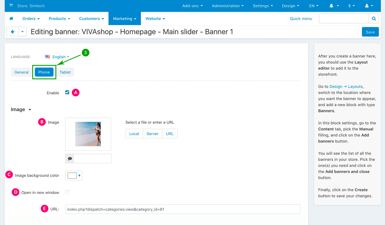The image size is (385, 225).
Task: Expand the dropdown next to back arrow
Action: (23, 32)
